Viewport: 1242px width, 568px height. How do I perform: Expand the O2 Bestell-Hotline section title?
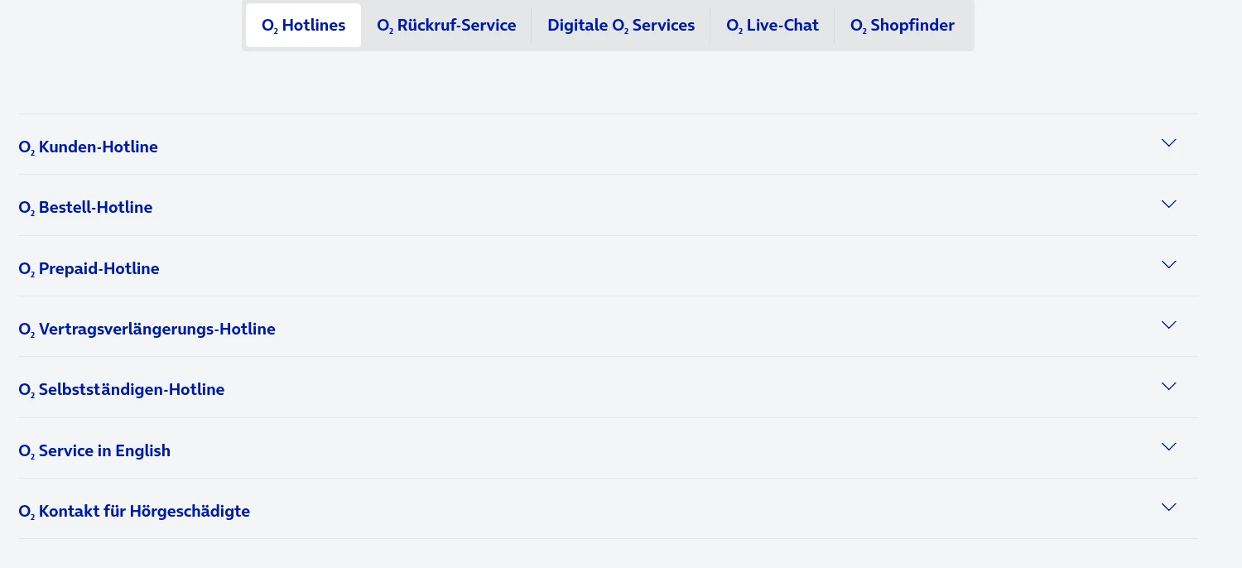point(85,207)
